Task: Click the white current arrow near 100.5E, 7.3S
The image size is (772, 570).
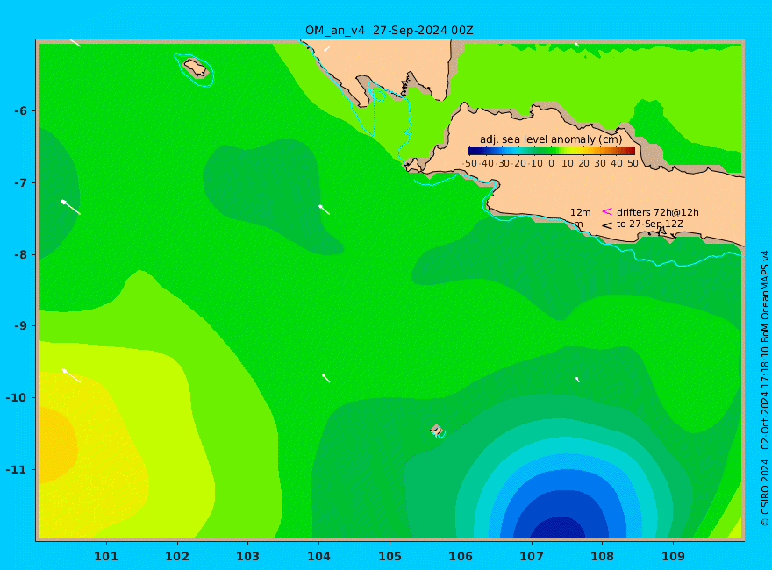Action: click(x=70, y=207)
